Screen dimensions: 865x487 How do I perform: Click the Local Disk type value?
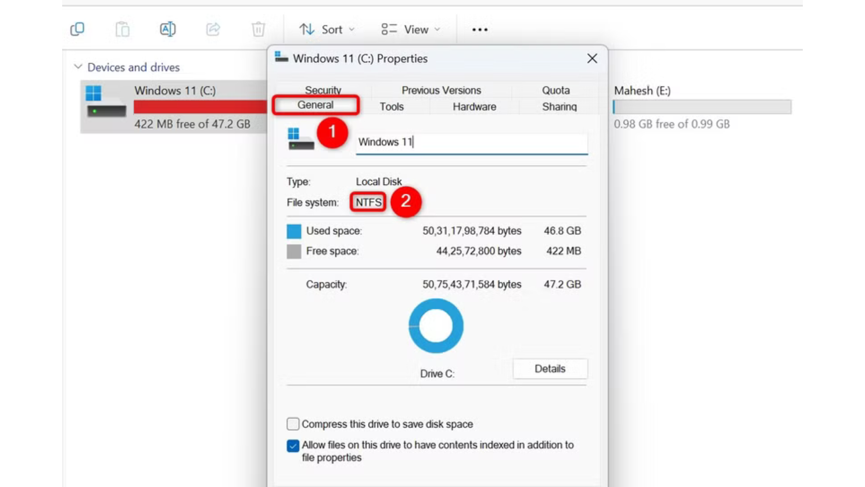pos(378,182)
